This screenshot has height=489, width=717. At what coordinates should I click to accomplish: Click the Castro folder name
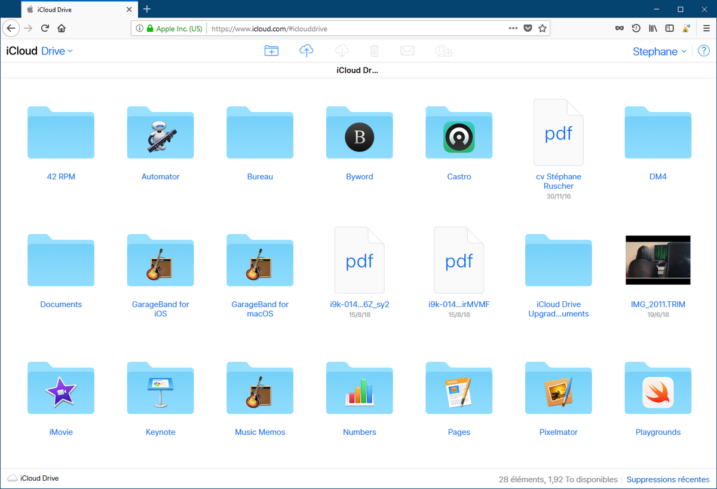(x=459, y=177)
